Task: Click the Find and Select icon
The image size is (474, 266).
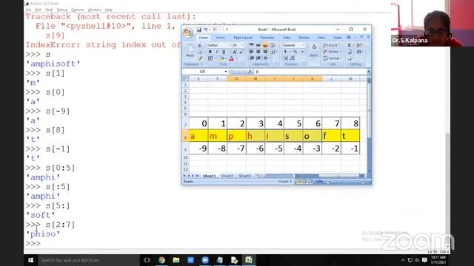Action: (x=359, y=52)
